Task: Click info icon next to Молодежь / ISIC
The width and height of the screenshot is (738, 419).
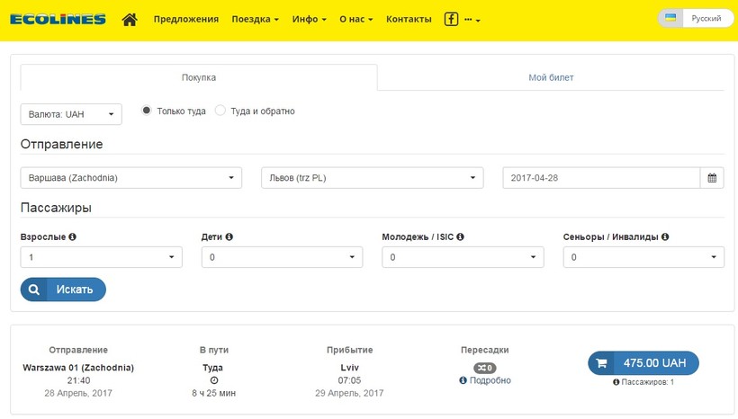Action: click(460, 237)
